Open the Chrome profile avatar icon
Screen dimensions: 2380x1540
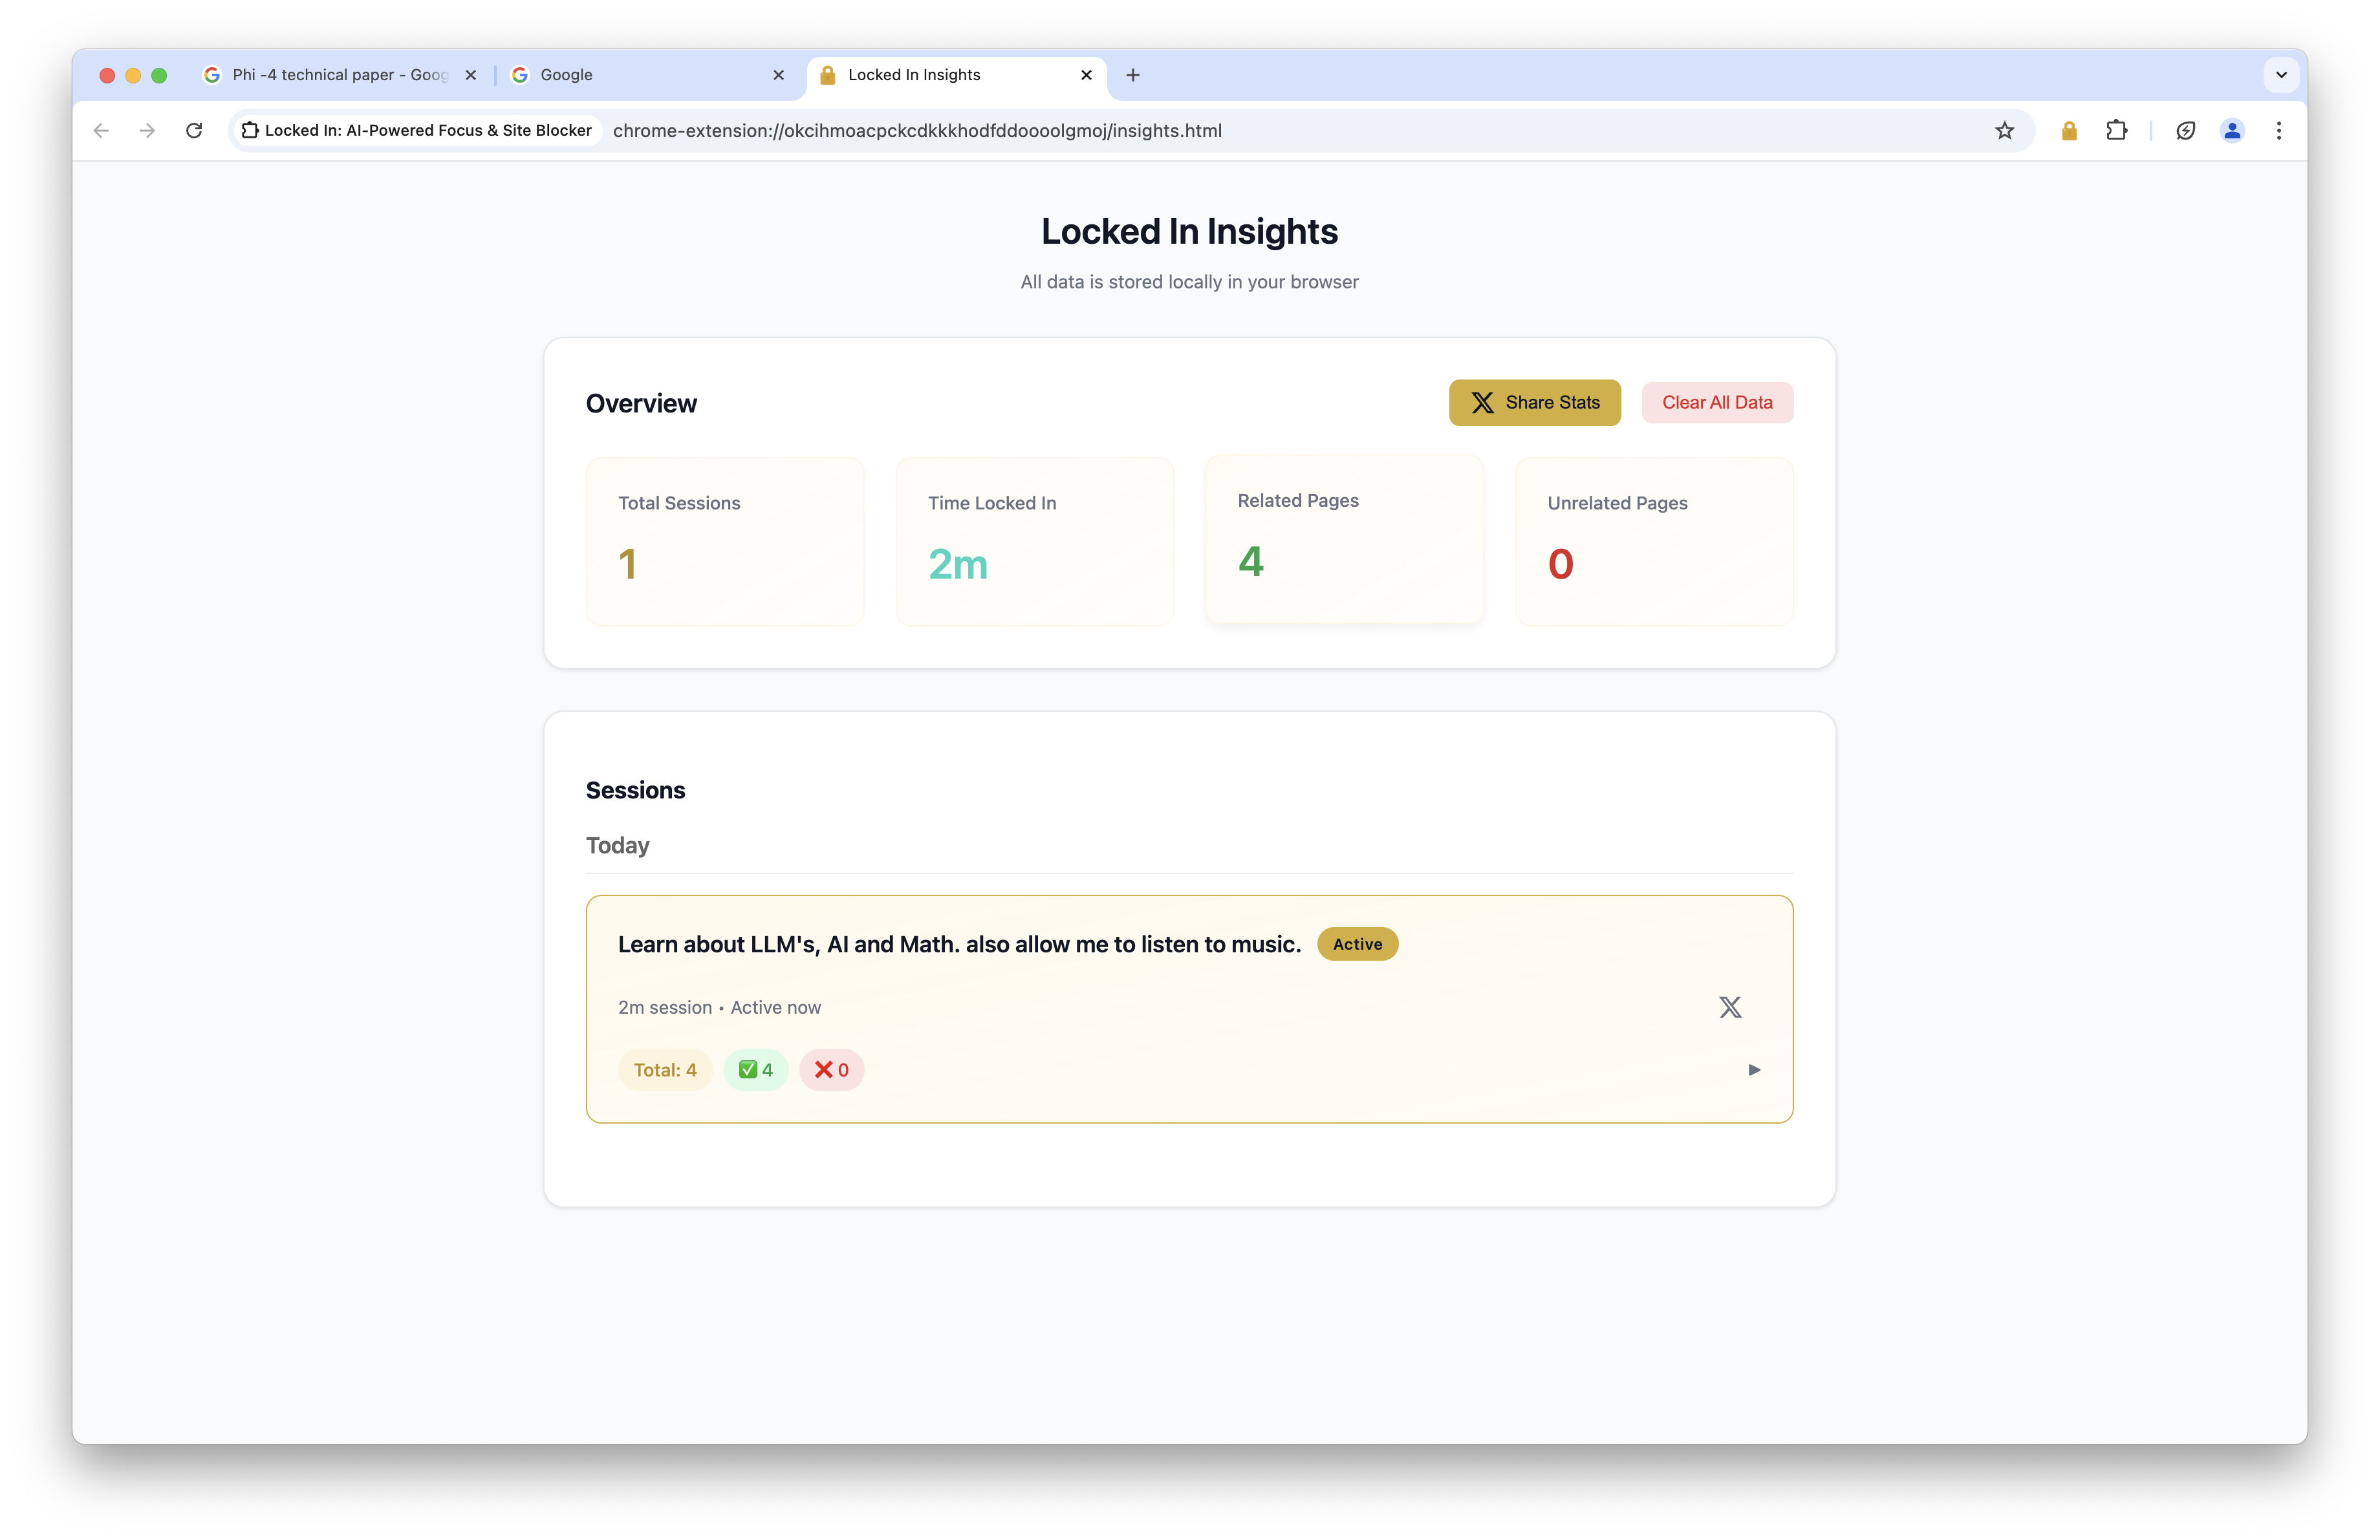2232,131
